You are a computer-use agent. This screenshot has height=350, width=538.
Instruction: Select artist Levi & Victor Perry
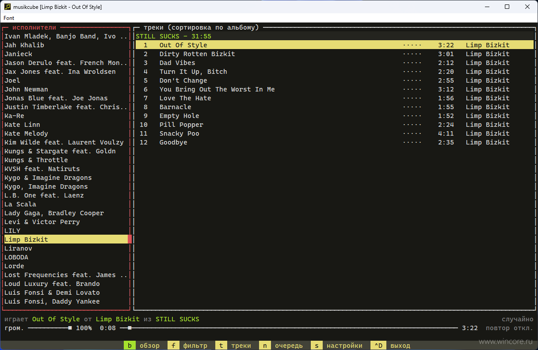tap(65, 222)
